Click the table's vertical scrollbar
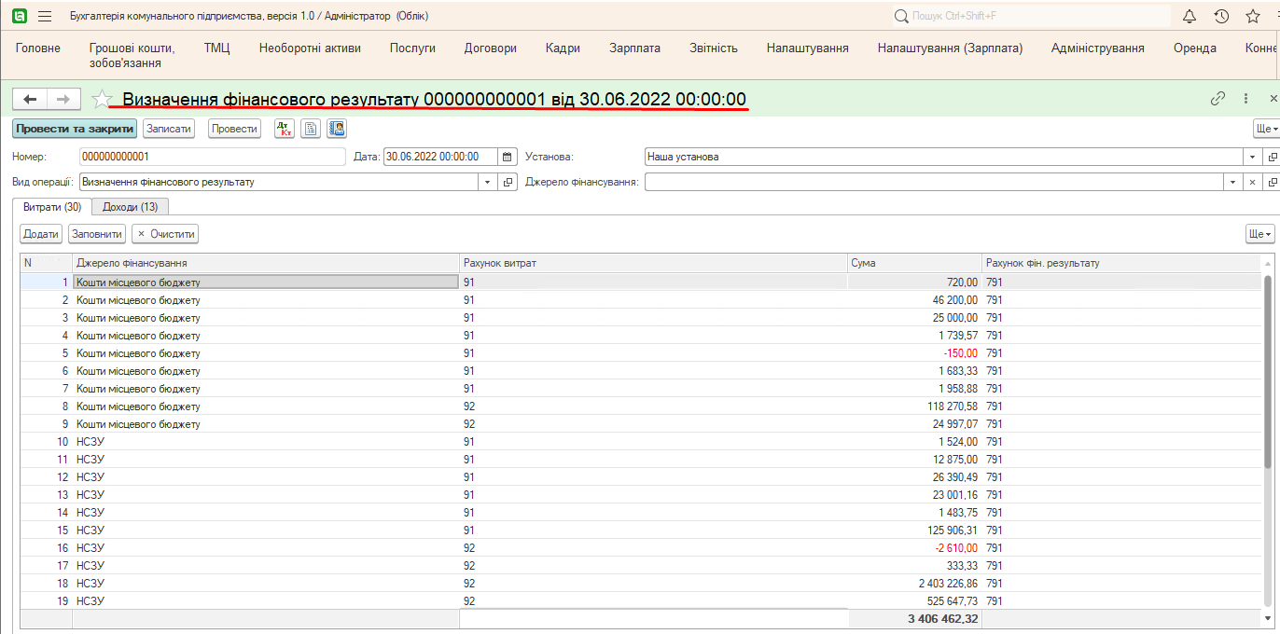This screenshot has width=1280, height=634. pos(1267,373)
